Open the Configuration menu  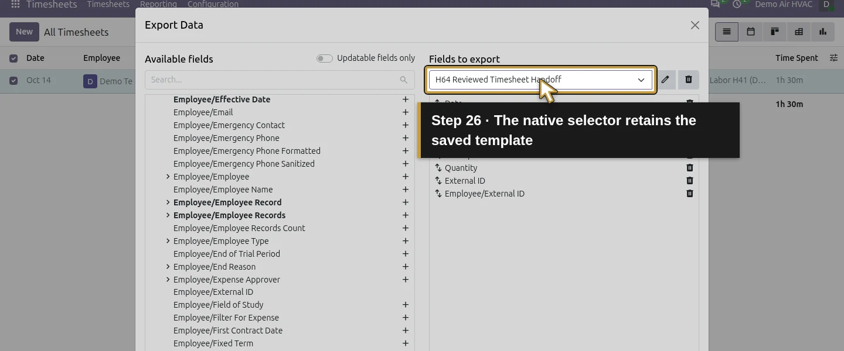[x=213, y=4]
